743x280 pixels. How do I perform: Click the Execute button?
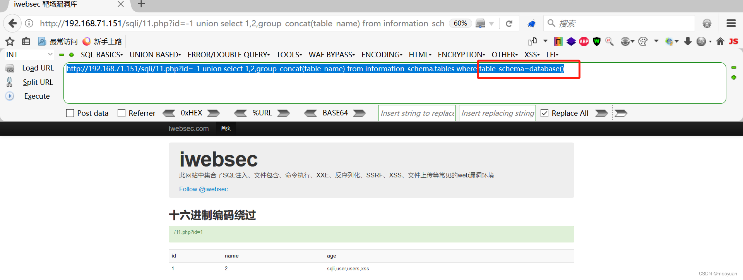[37, 96]
